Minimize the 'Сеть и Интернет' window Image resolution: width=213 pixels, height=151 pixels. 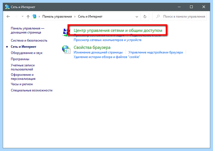[179, 7]
